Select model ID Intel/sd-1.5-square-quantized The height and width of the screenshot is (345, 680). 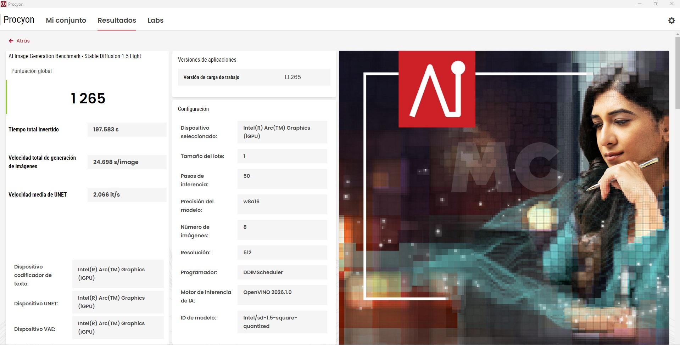pos(282,322)
